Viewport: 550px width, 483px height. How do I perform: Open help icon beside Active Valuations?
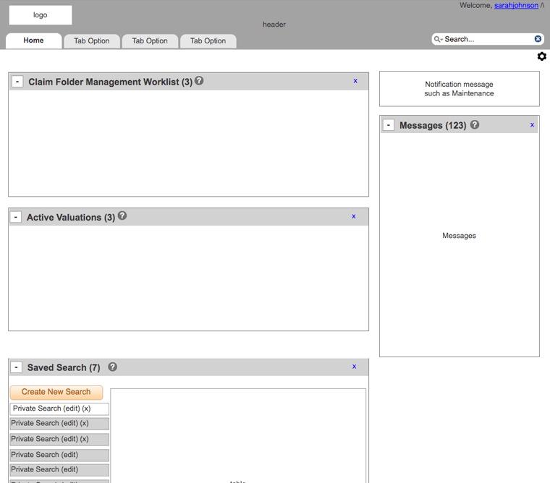[x=122, y=215]
